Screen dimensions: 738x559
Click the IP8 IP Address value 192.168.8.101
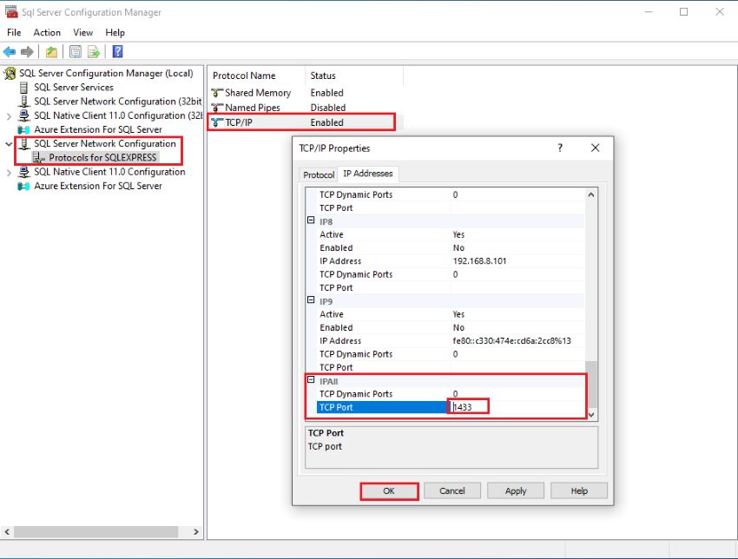pyautogui.click(x=479, y=261)
